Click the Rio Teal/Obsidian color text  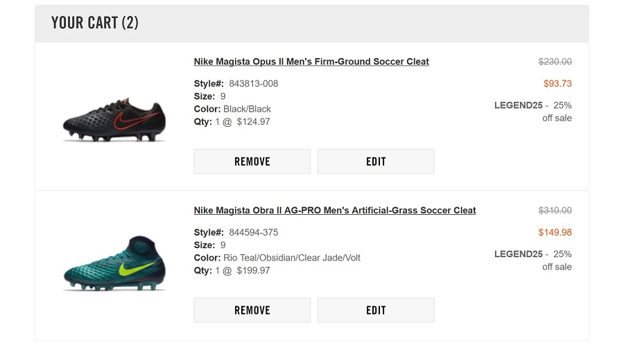[x=292, y=258]
